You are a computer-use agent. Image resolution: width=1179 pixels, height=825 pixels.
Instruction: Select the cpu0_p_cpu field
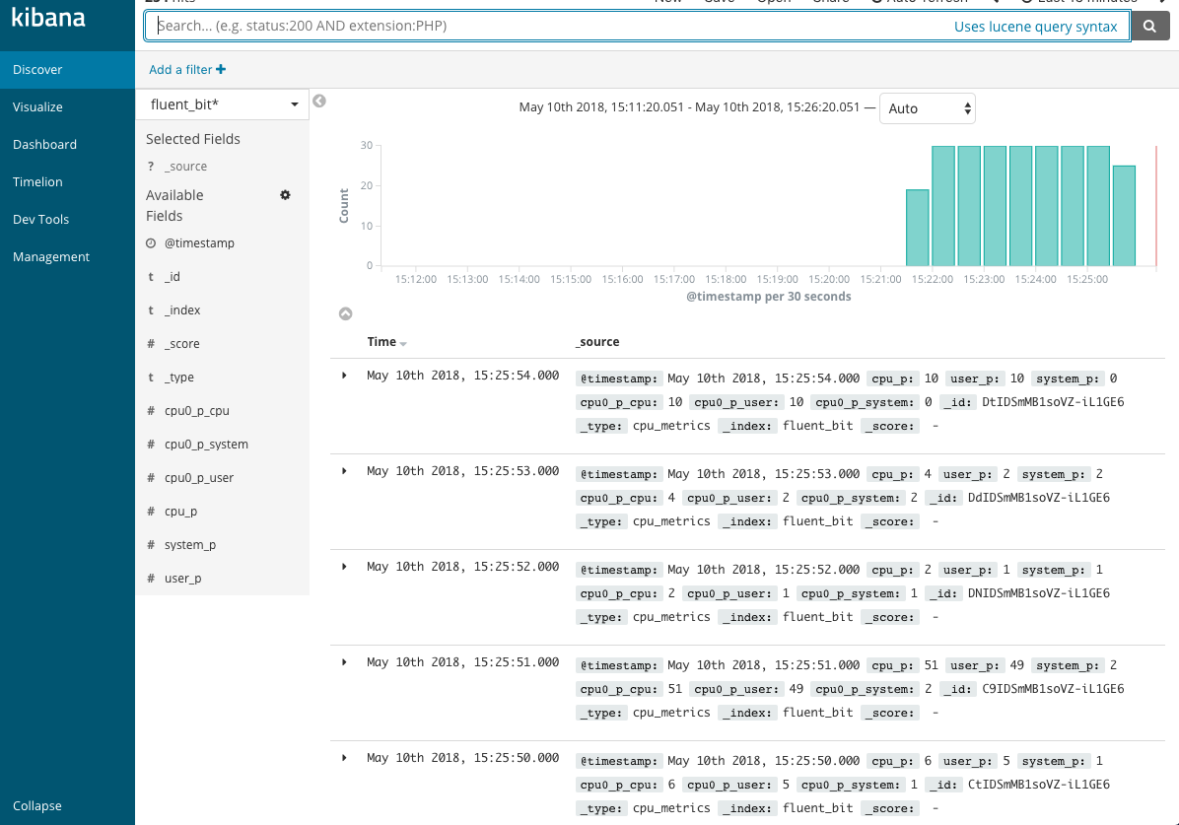(x=197, y=411)
